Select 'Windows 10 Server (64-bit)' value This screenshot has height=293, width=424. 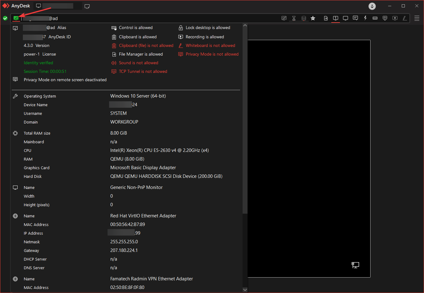(138, 96)
